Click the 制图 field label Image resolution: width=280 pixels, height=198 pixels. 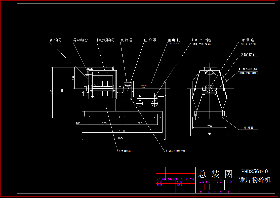pos(159,185)
